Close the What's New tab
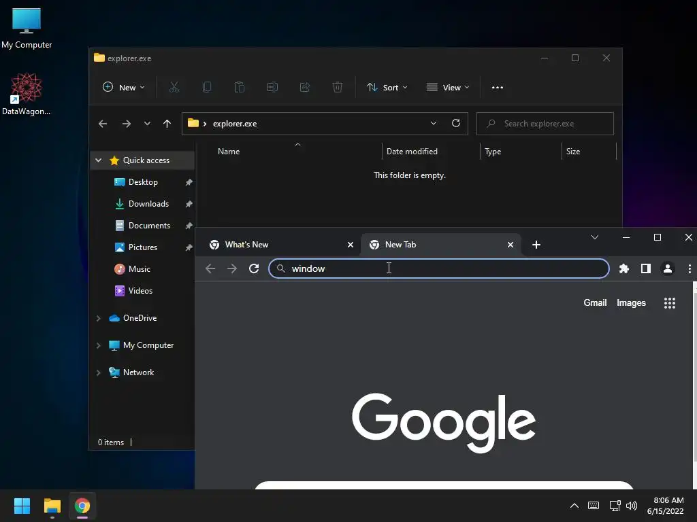The image size is (697, 522). tap(351, 245)
